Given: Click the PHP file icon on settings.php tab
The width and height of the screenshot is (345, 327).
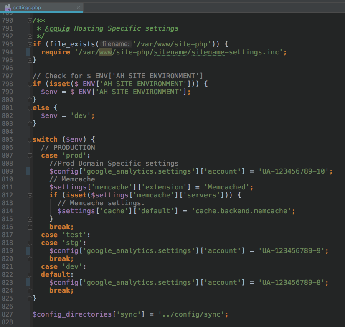Looking at the screenshot, I should [x=8, y=8].
